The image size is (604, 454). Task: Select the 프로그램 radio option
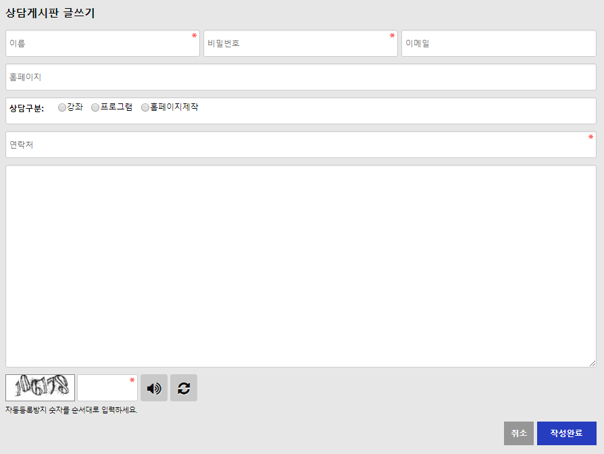tap(95, 107)
